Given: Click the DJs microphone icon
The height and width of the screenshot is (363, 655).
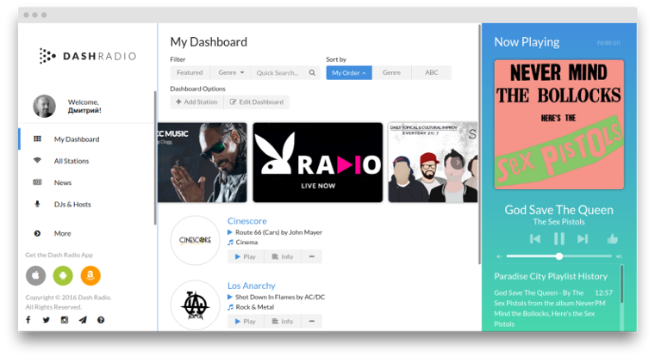Looking at the screenshot, I should [x=37, y=204].
